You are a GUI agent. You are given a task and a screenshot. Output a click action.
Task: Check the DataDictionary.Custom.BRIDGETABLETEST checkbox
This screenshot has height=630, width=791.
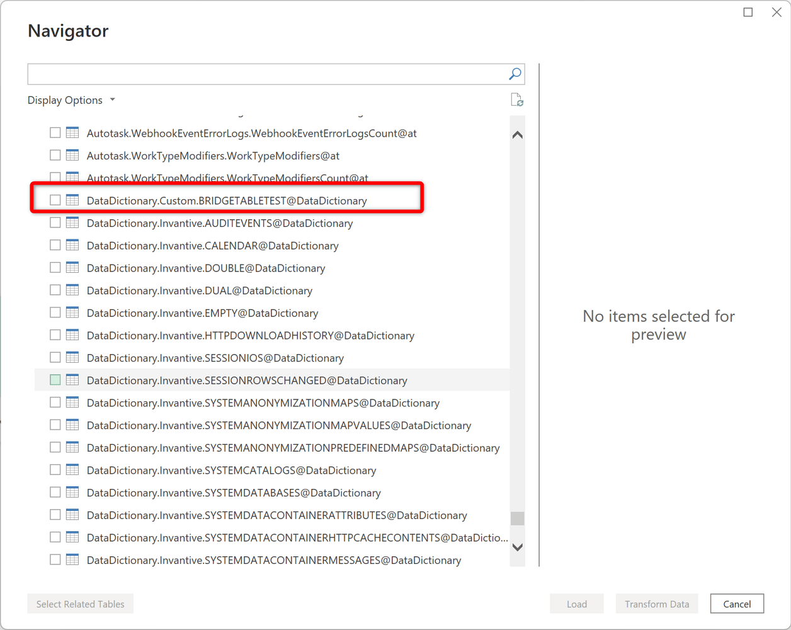pos(55,200)
